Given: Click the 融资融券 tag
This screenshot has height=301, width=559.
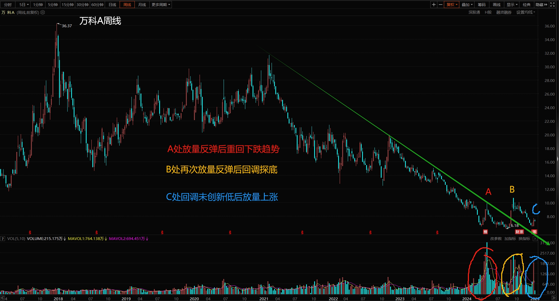Looking at the screenshot, I should [504, 12].
